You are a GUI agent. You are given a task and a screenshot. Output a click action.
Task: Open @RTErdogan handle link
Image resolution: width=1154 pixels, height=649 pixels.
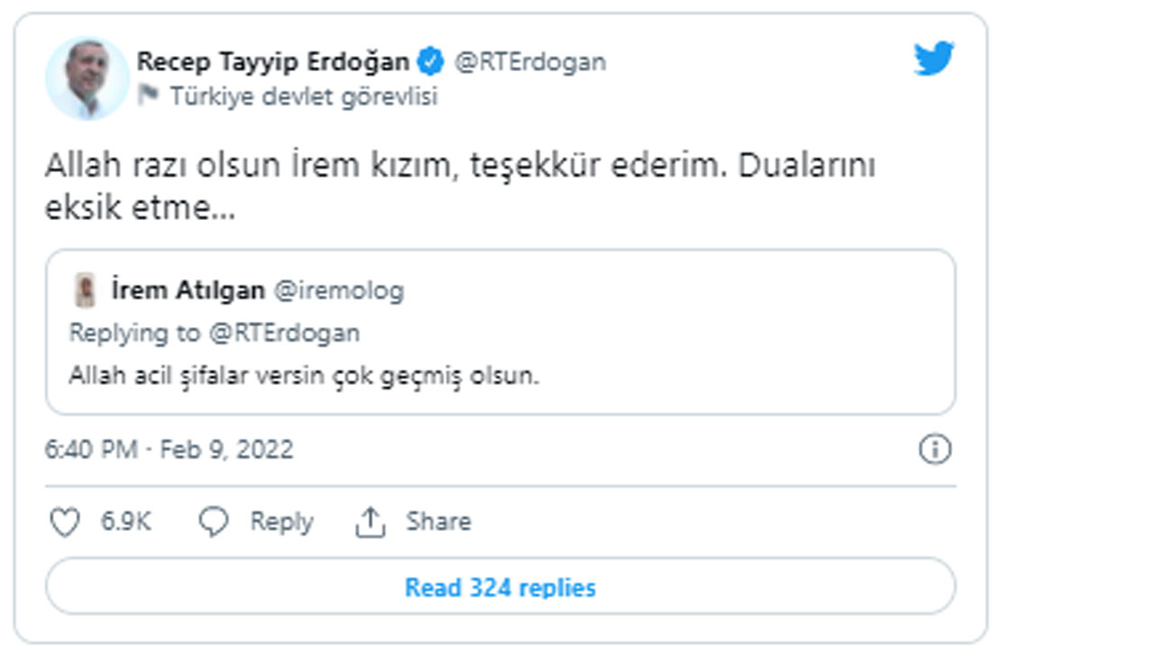tap(526, 61)
